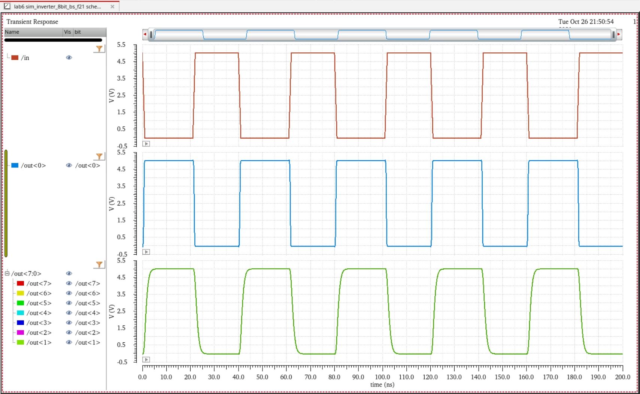Click the right red arrow of the zoom scrollbar
The height and width of the screenshot is (394, 640).
[x=619, y=34]
